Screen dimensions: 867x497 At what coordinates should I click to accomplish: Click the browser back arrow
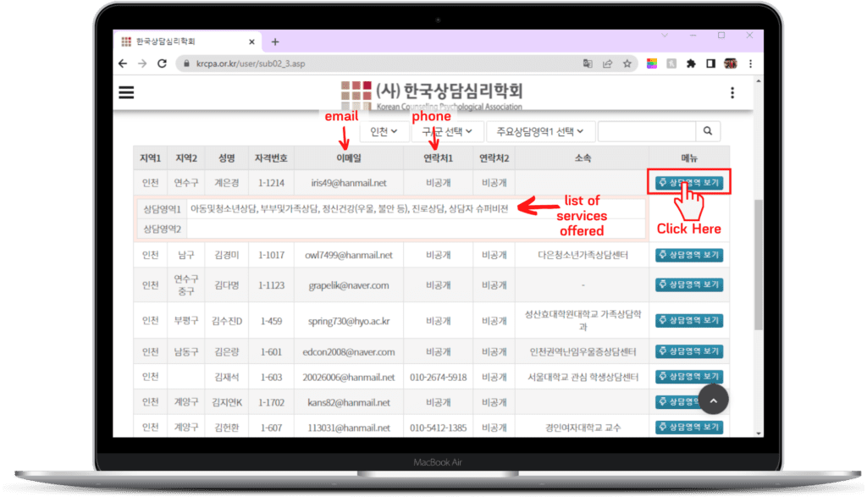(x=123, y=64)
